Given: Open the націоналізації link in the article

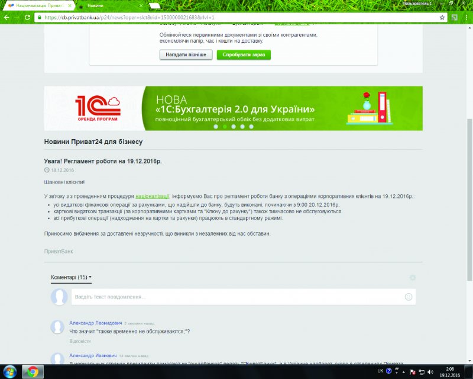Looking at the screenshot, I should tap(152, 195).
